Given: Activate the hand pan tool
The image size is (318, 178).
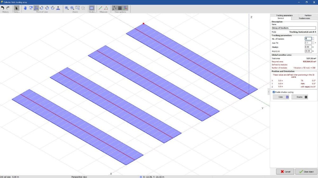Looking at the screenshot, I should pyautogui.click(x=25, y=8).
